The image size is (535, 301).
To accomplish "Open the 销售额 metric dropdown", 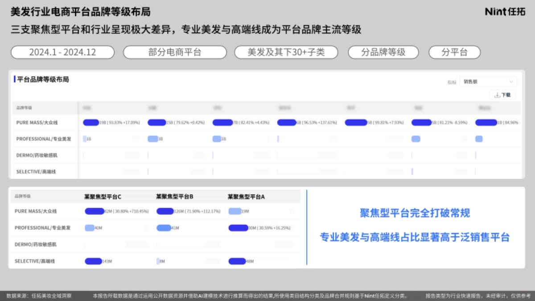I will coord(488,82).
